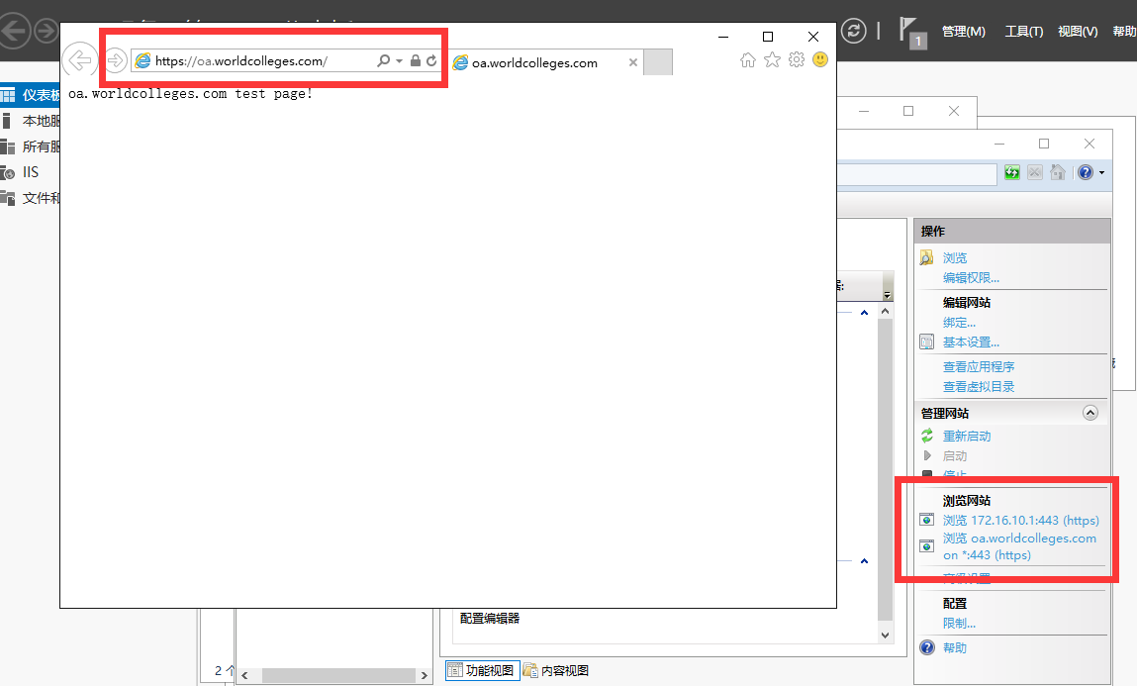Click the IE home icon
This screenshot has width=1137, height=686.
(x=747, y=60)
